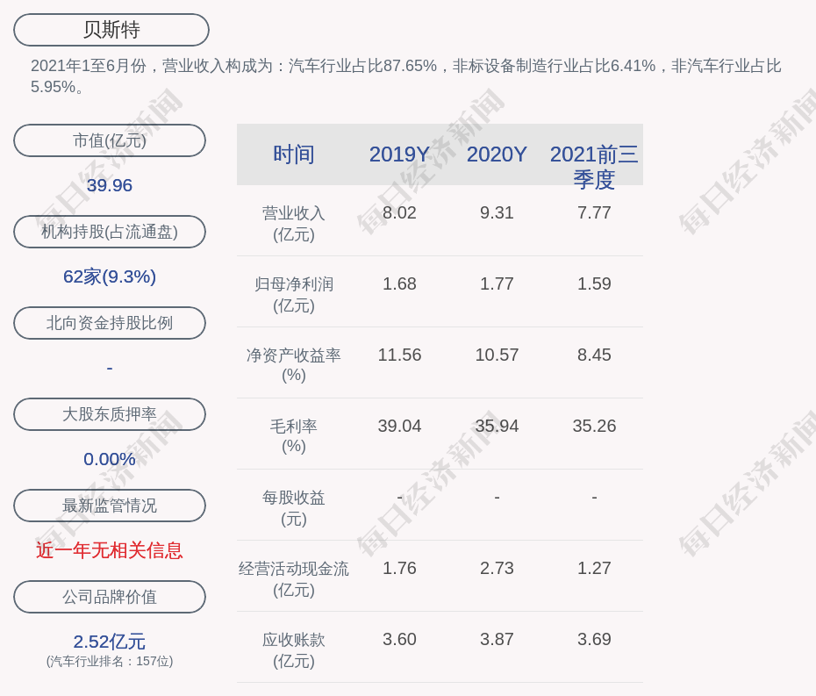Click the 机构持股(占流通盘) pill
Screen dimensions: 816x696
pos(110,232)
